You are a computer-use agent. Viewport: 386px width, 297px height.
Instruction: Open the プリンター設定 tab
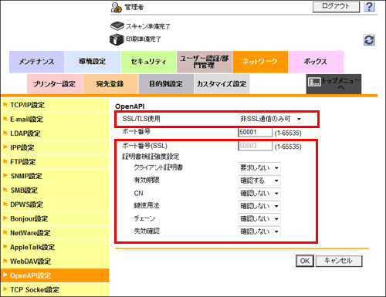click(x=55, y=84)
